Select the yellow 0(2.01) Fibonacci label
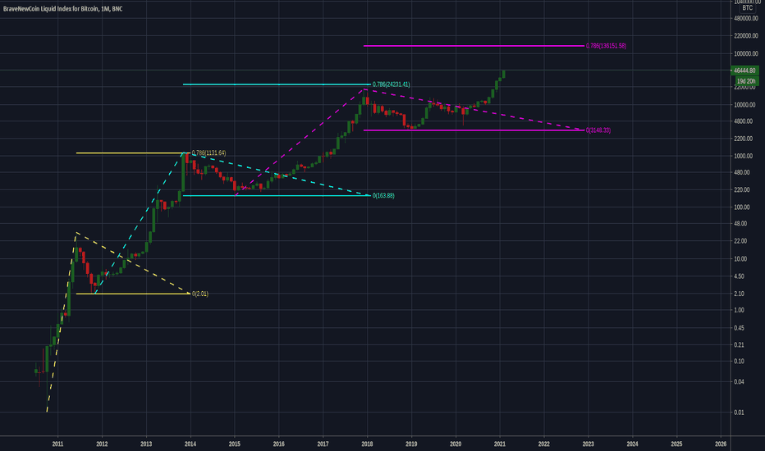Image resolution: width=765 pixels, height=451 pixels. coord(200,294)
